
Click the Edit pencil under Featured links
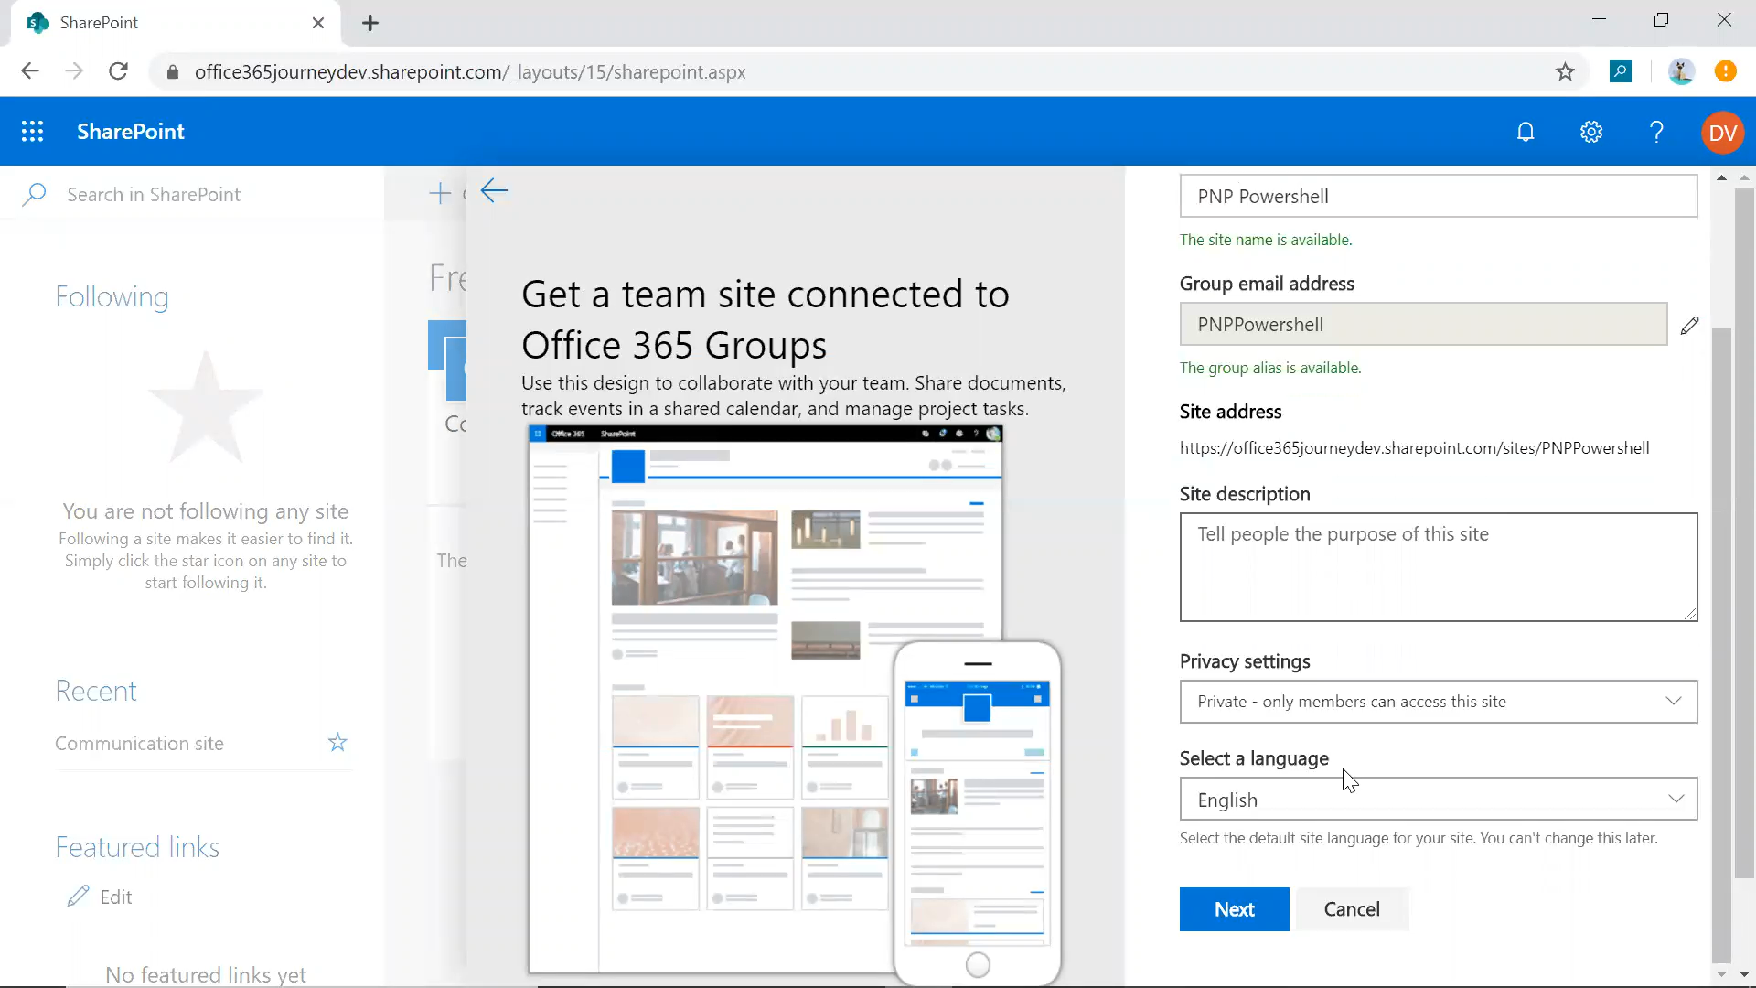point(78,896)
